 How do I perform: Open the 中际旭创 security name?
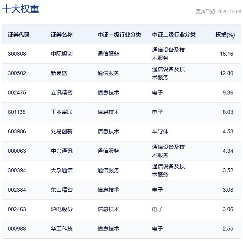(62, 54)
